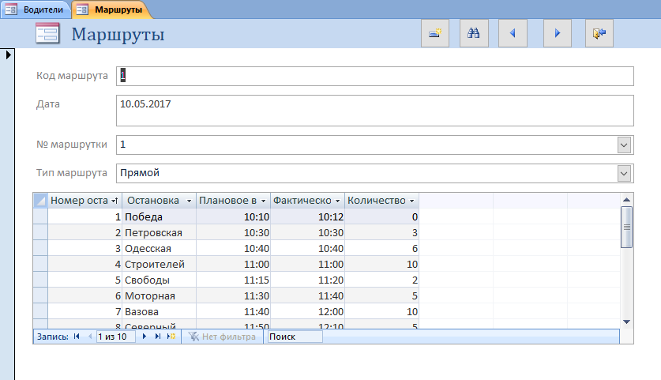Click the № маршрутки label

[72, 145]
